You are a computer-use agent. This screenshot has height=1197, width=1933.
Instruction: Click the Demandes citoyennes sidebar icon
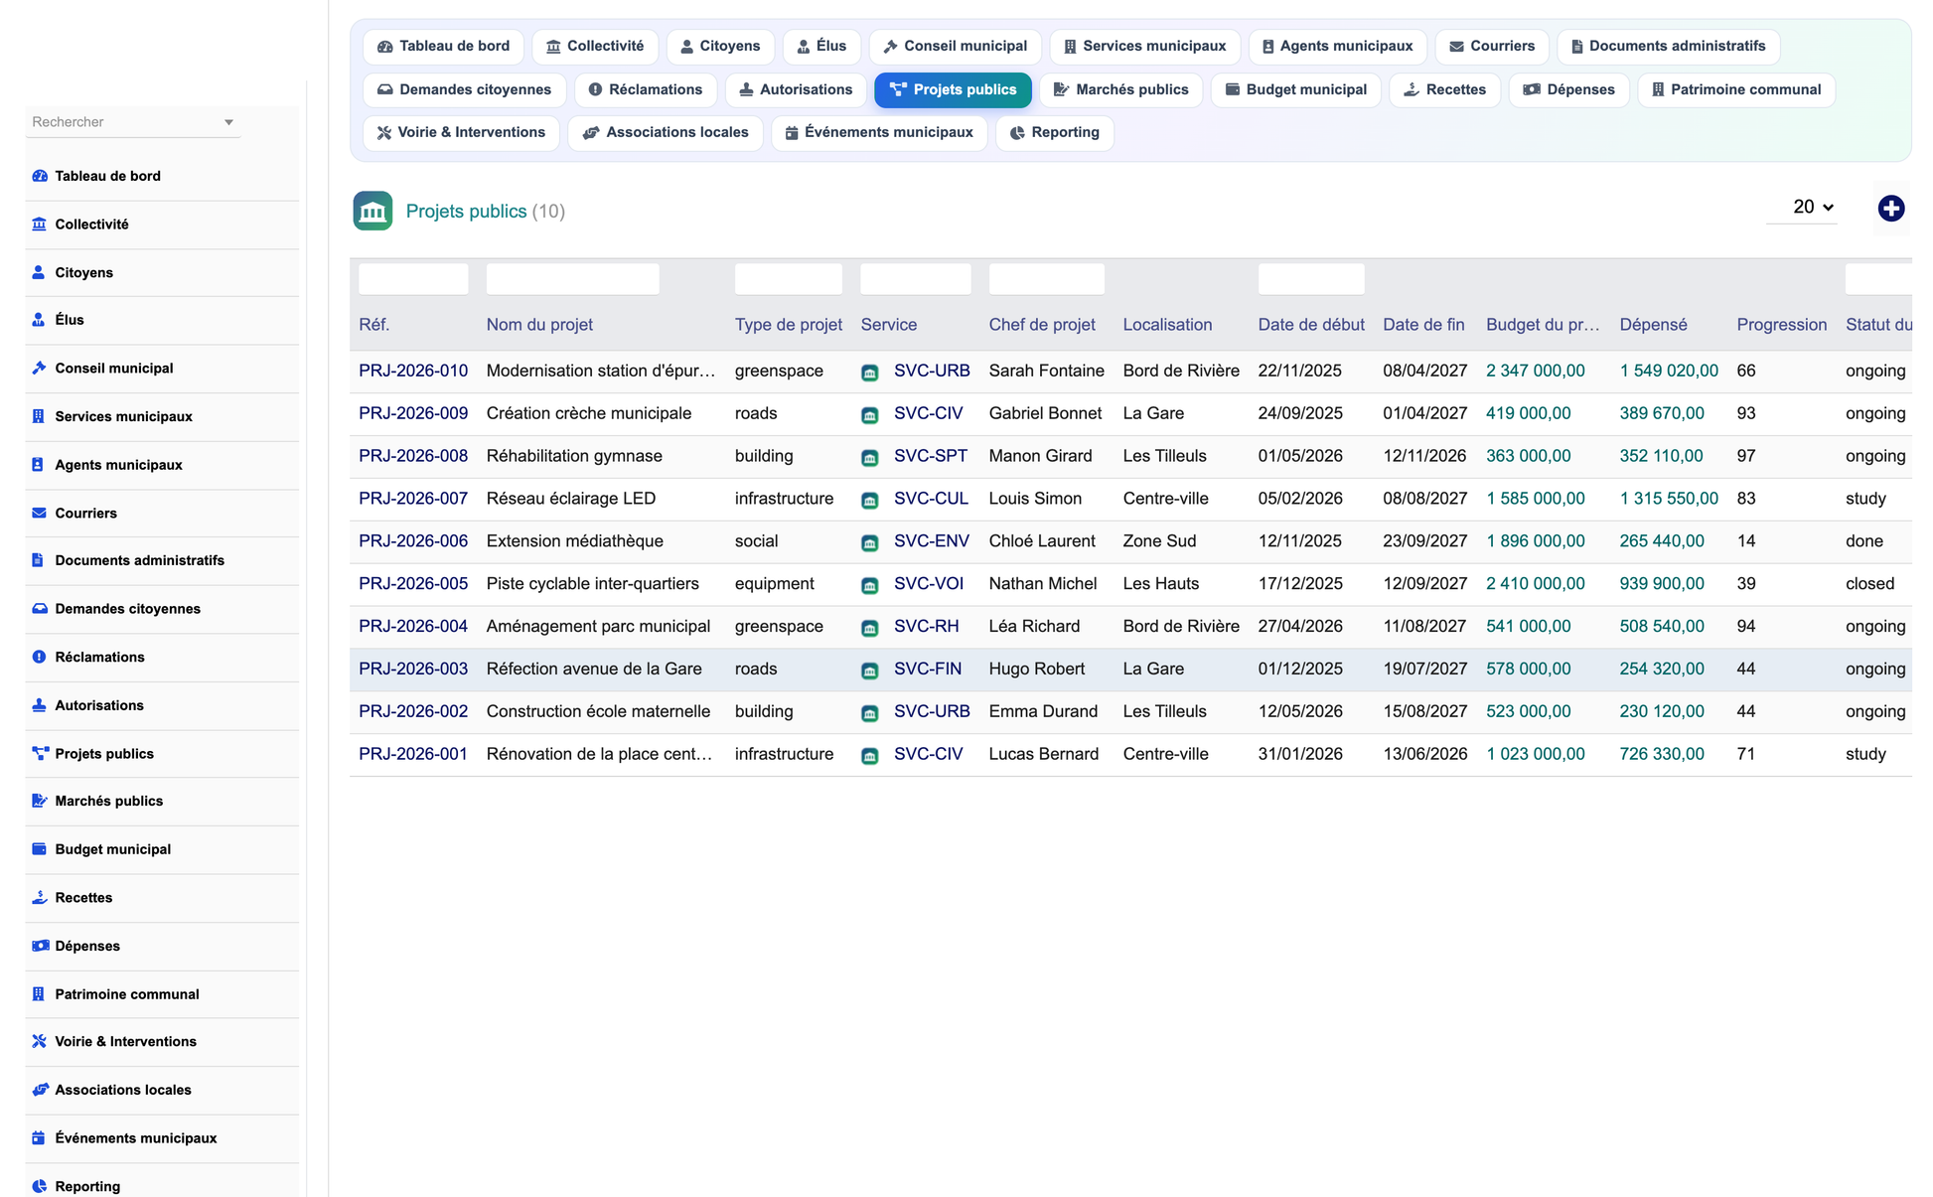click(40, 609)
